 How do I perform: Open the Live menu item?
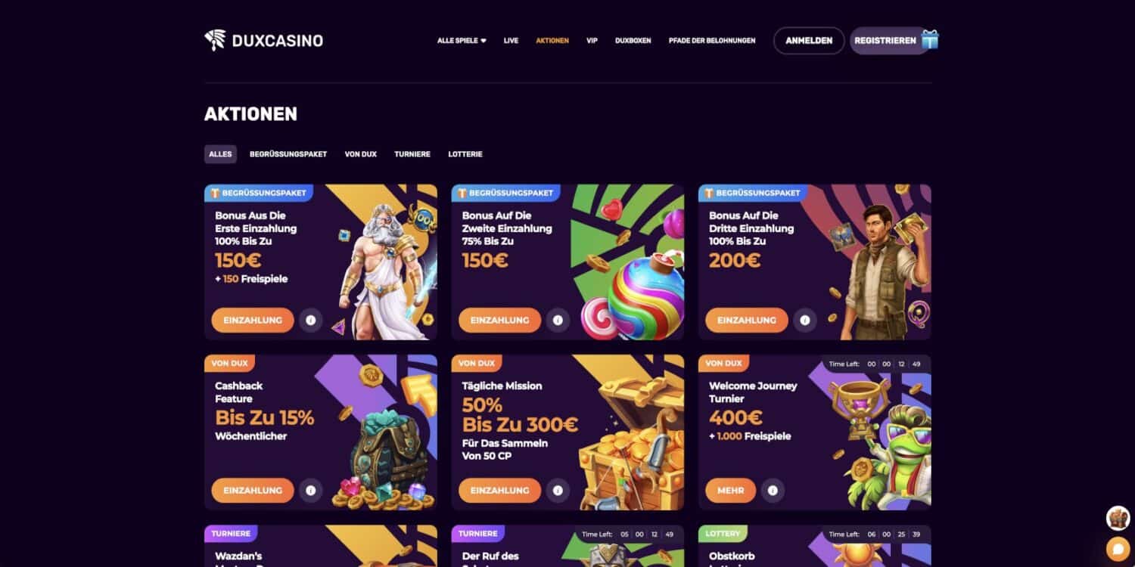(511, 41)
